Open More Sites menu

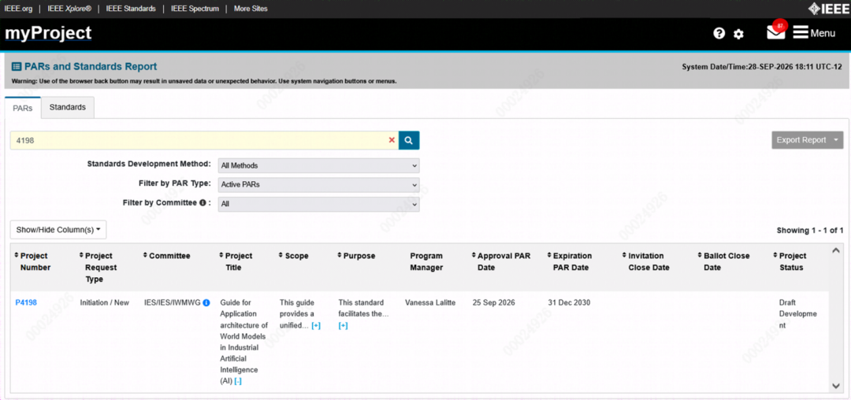coord(251,9)
